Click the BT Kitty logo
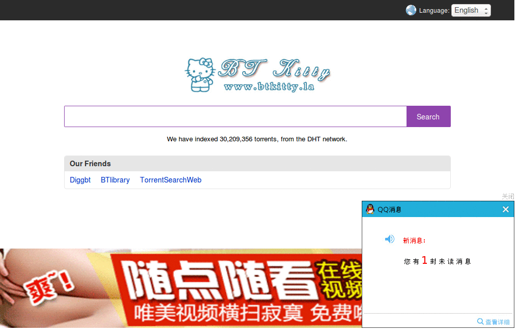The height and width of the screenshot is (336, 521). (x=257, y=75)
